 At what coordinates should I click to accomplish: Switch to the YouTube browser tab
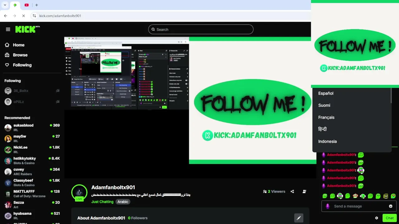26,5
